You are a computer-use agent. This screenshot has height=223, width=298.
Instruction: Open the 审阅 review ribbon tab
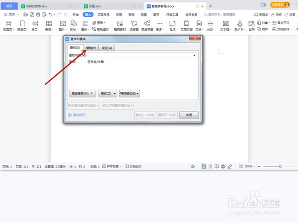tap(131, 14)
